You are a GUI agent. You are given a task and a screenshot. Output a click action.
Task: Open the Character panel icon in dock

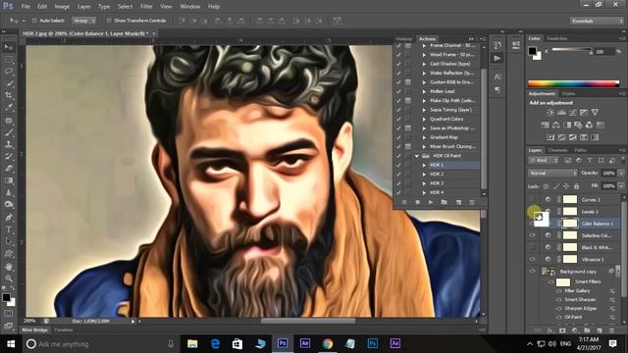[x=497, y=76]
